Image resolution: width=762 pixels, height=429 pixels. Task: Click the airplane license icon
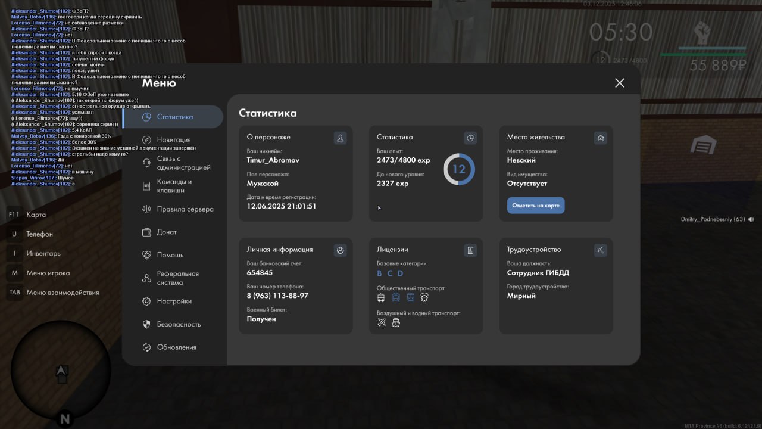[x=382, y=322]
